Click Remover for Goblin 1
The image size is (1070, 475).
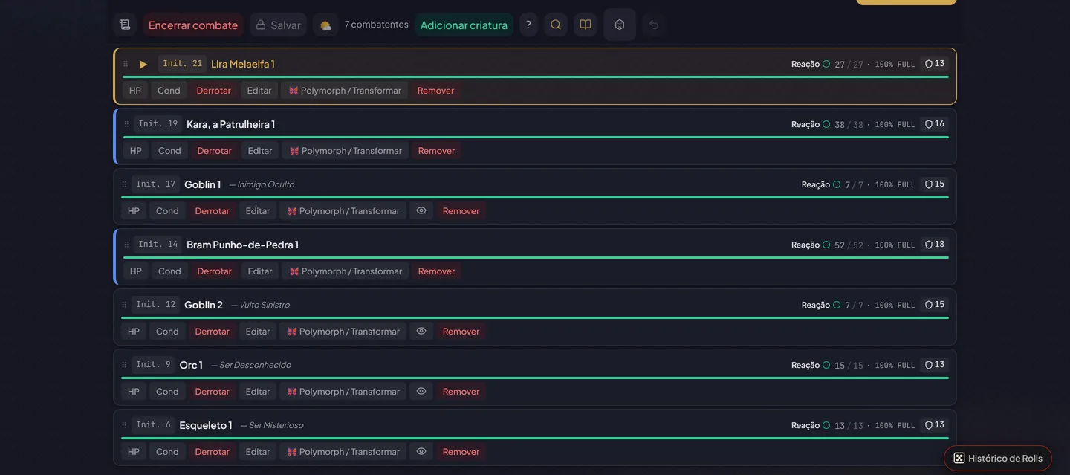(461, 210)
